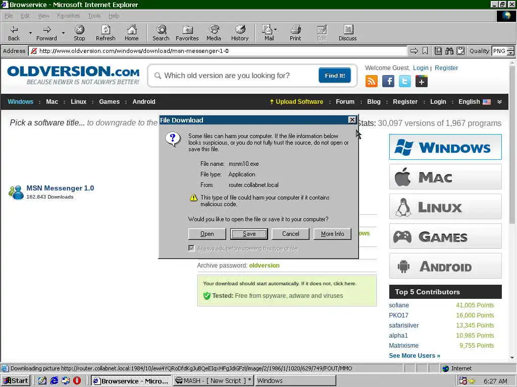This screenshot has width=517, height=387.
Task: Click the scrollbar down arrow
Action: pos(512,358)
